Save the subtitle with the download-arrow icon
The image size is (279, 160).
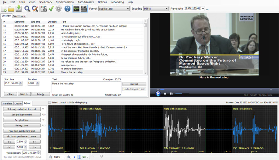tap(19, 8)
